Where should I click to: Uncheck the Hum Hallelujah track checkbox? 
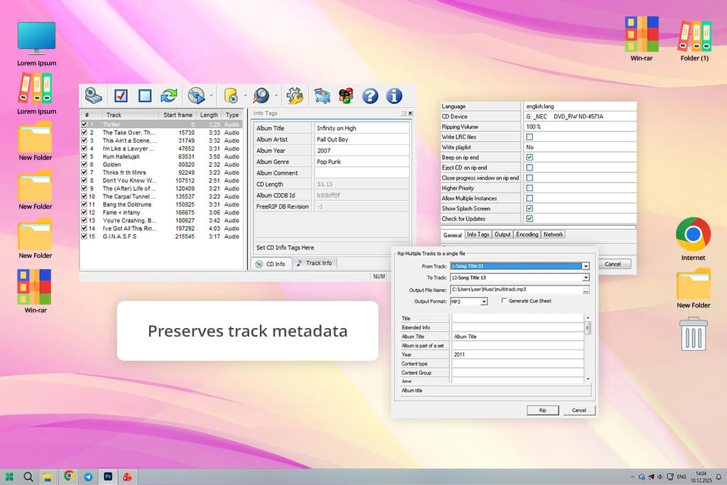(84, 156)
